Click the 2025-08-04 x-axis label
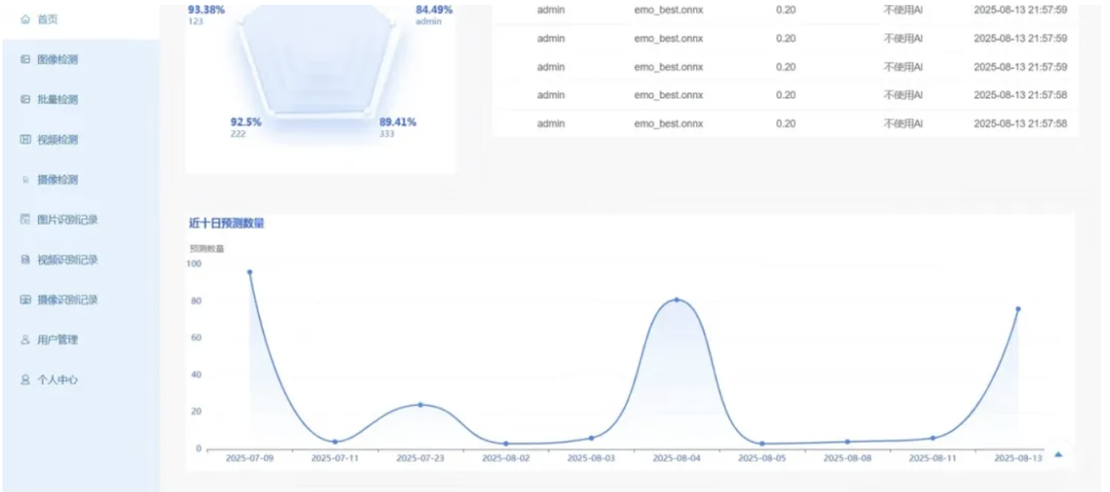Screen dimensions: 1110x492 677,458
